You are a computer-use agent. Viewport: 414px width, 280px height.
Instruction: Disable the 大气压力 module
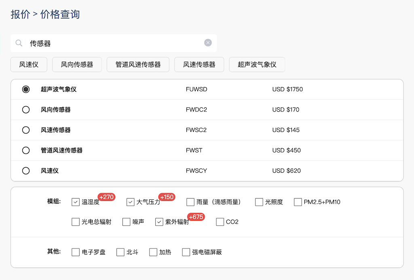point(130,202)
